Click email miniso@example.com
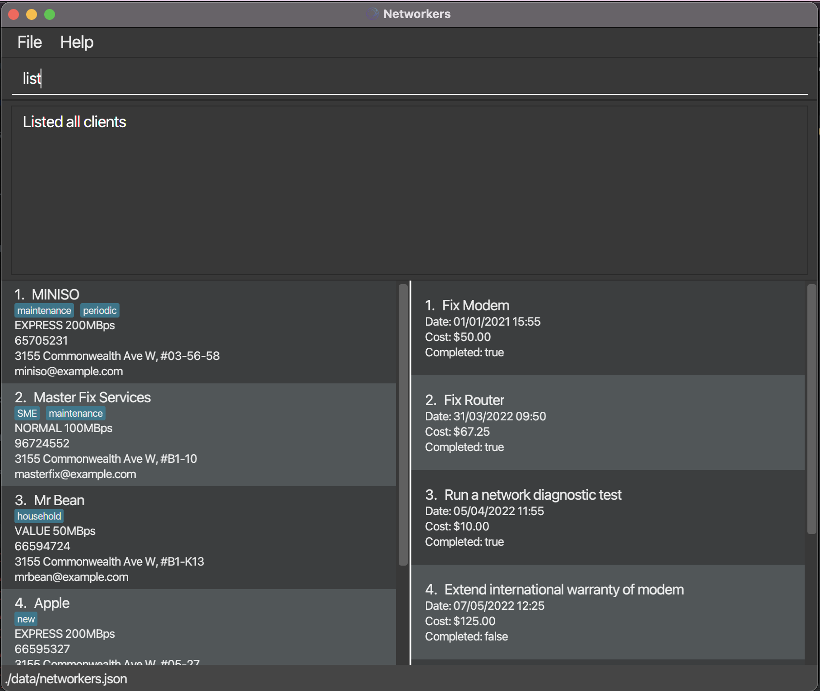820x691 pixels. pyautogui.click(x=69, y=371)
